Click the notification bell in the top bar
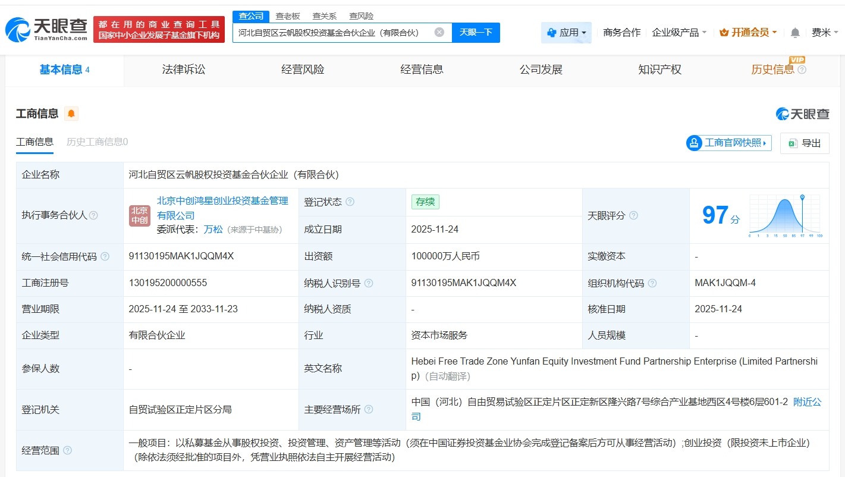Viewport: 845px width, 477px height. point(795,33)
